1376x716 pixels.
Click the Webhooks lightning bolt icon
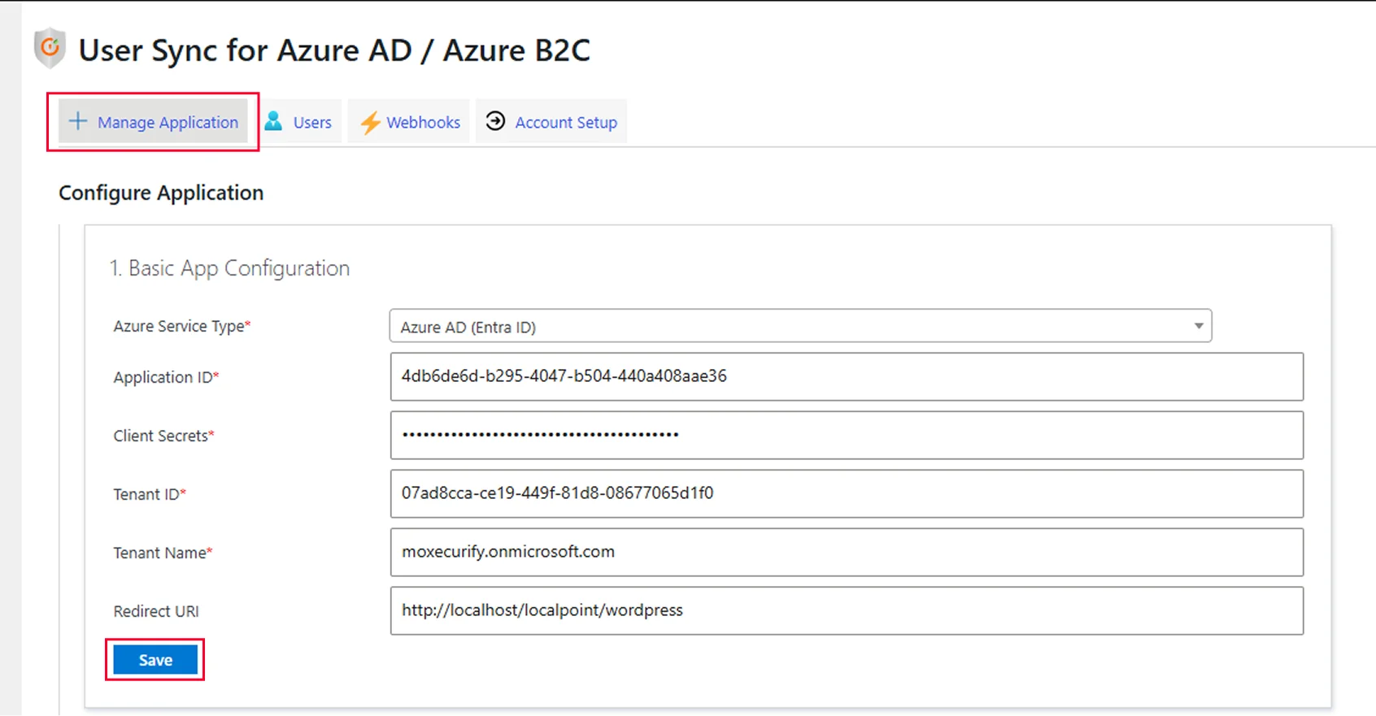(370, 123)
